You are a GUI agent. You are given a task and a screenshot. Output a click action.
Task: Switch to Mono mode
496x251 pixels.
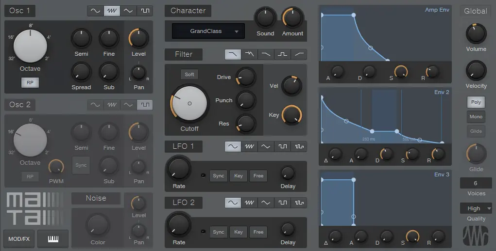[476, 117]
